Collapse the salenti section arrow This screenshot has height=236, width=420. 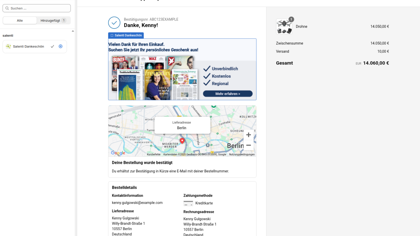click(73, 31)
